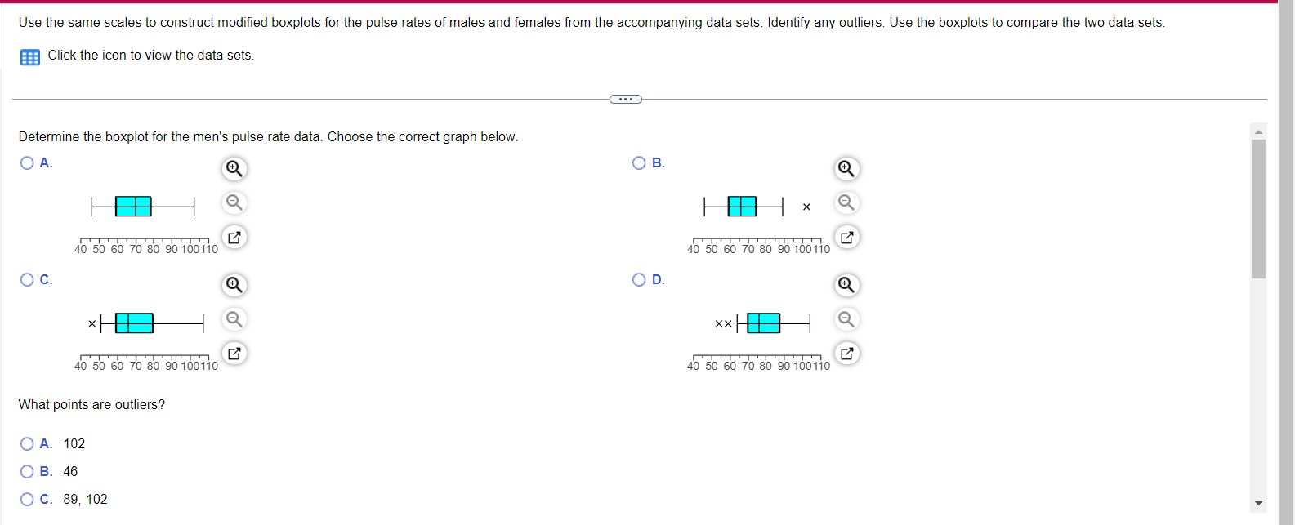This screenshot has width=1295, height=525.
Task: Select boxplot answer choice A
Action: point(26,163)
